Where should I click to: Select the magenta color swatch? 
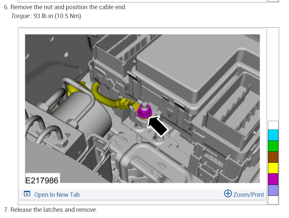coord(273,179)
